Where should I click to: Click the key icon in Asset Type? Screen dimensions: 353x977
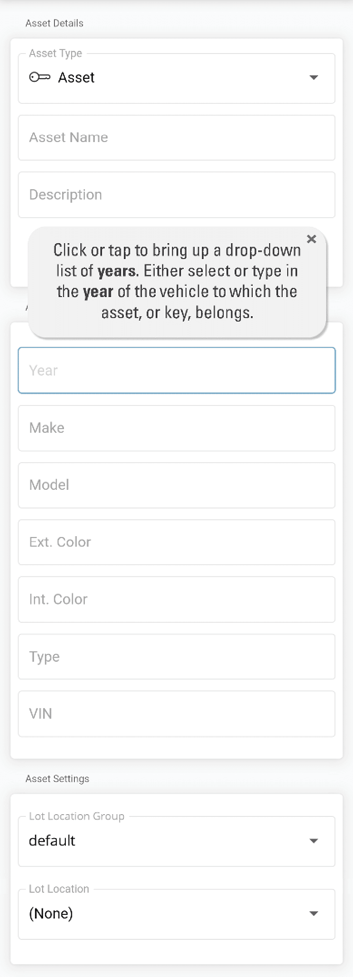click(x=39, y=78)
